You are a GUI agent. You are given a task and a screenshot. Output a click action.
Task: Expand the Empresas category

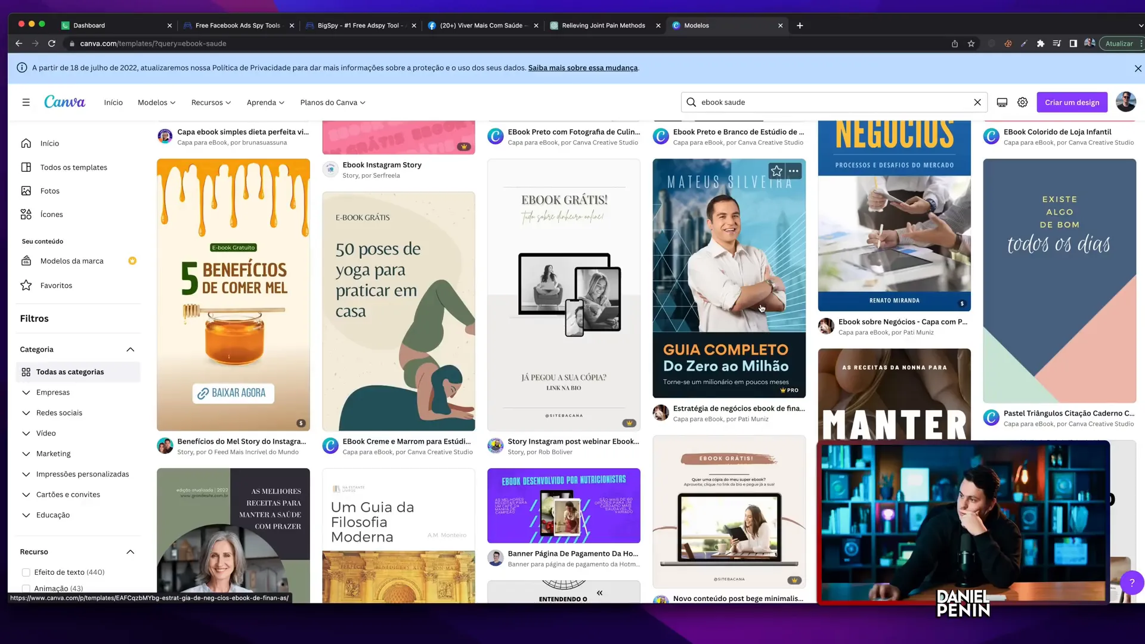pyautogui.click(x=26, y=392)
